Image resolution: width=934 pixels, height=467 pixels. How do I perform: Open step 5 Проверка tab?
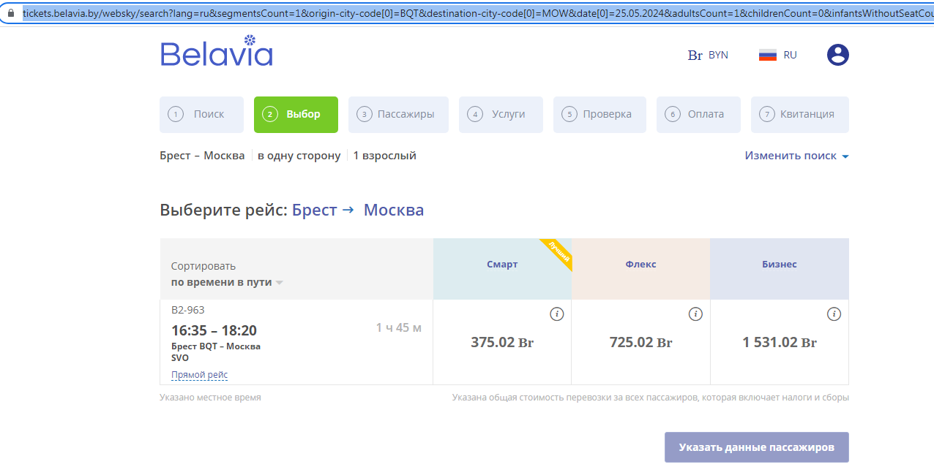point(599,115)
